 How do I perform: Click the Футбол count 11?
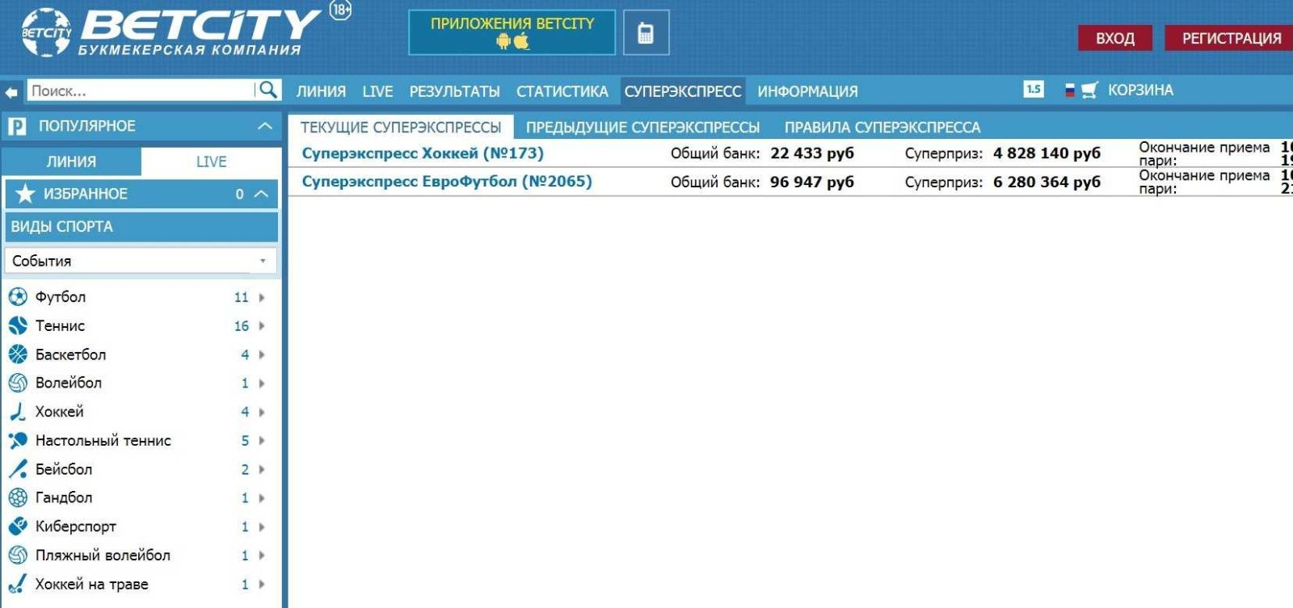241,297
